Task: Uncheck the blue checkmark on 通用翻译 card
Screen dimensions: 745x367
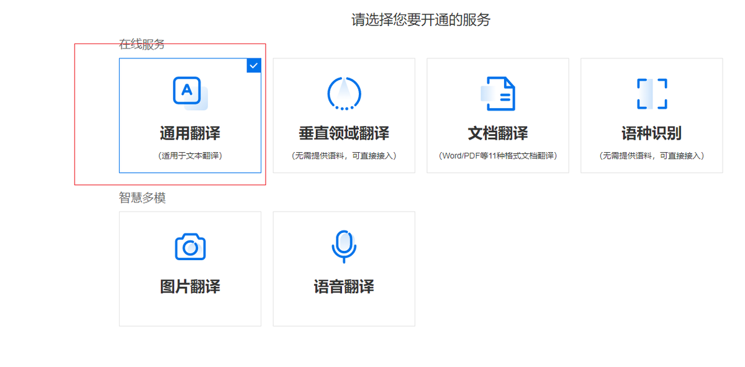Action: pos(254,65)
